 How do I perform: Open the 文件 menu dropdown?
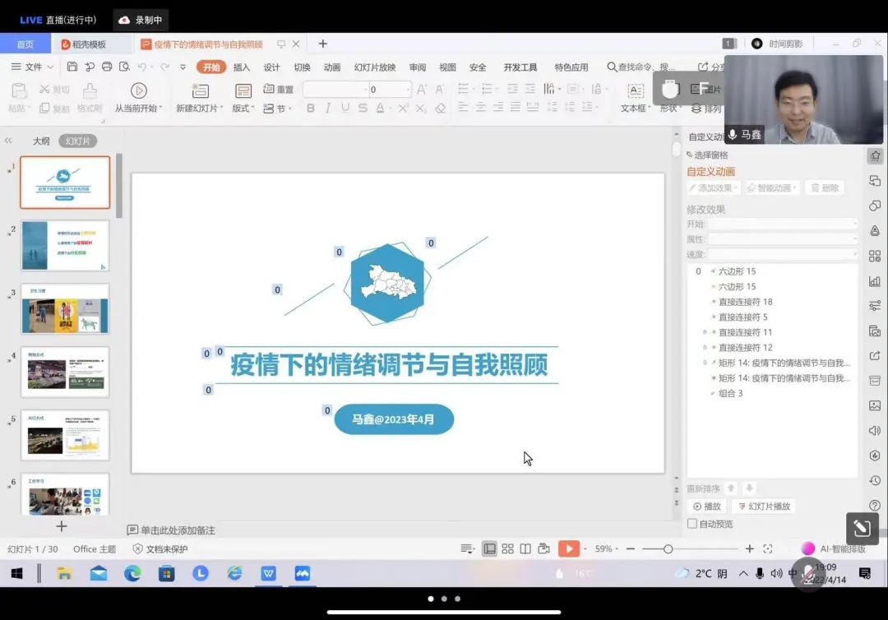(33, 67)
